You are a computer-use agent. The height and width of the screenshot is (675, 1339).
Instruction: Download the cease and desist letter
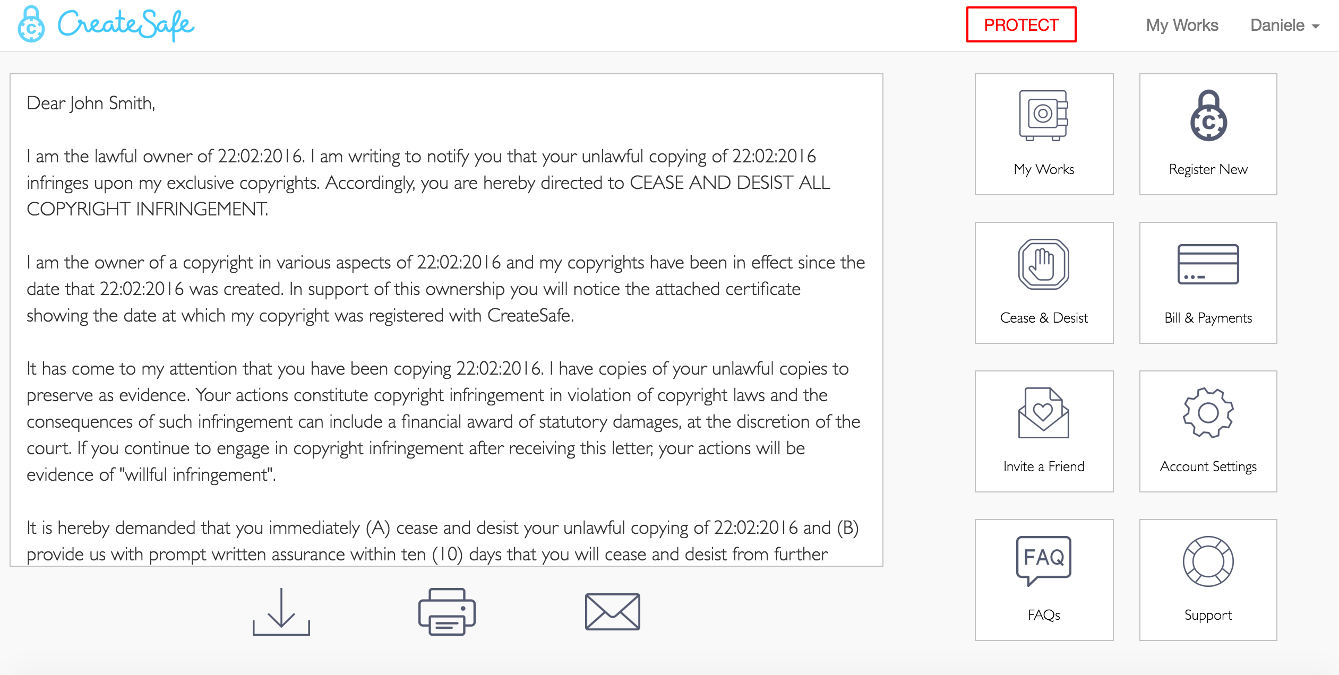coord(281,612)
